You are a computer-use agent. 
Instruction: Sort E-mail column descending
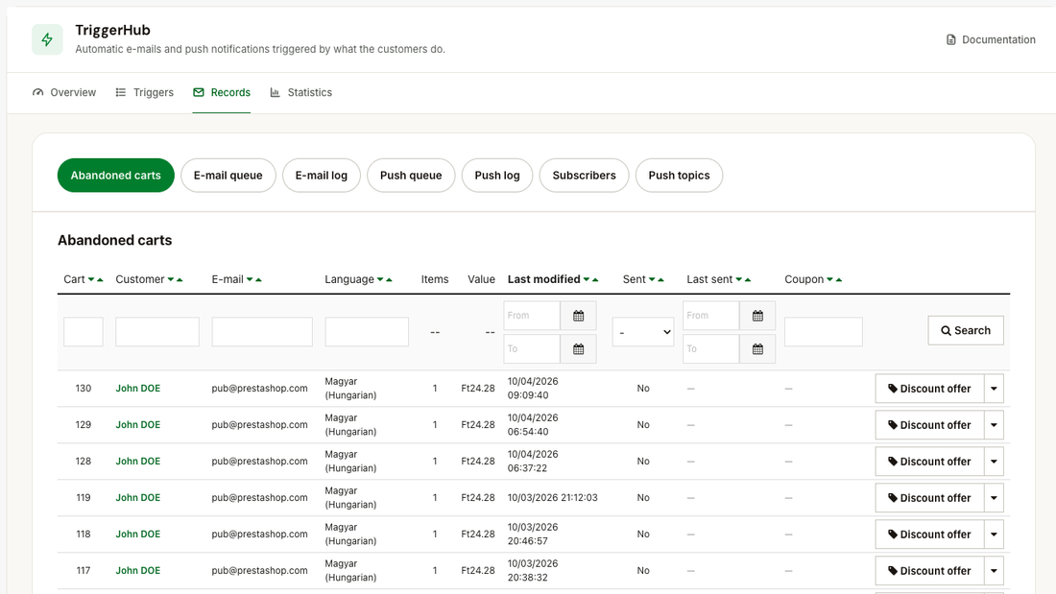coord(250,279)
